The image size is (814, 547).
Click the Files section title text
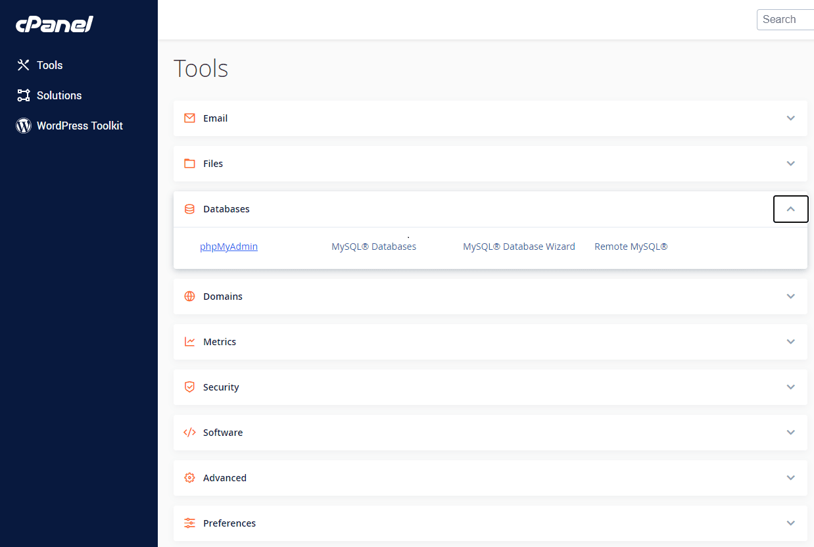pyautogui.click(x=213, y=164)
